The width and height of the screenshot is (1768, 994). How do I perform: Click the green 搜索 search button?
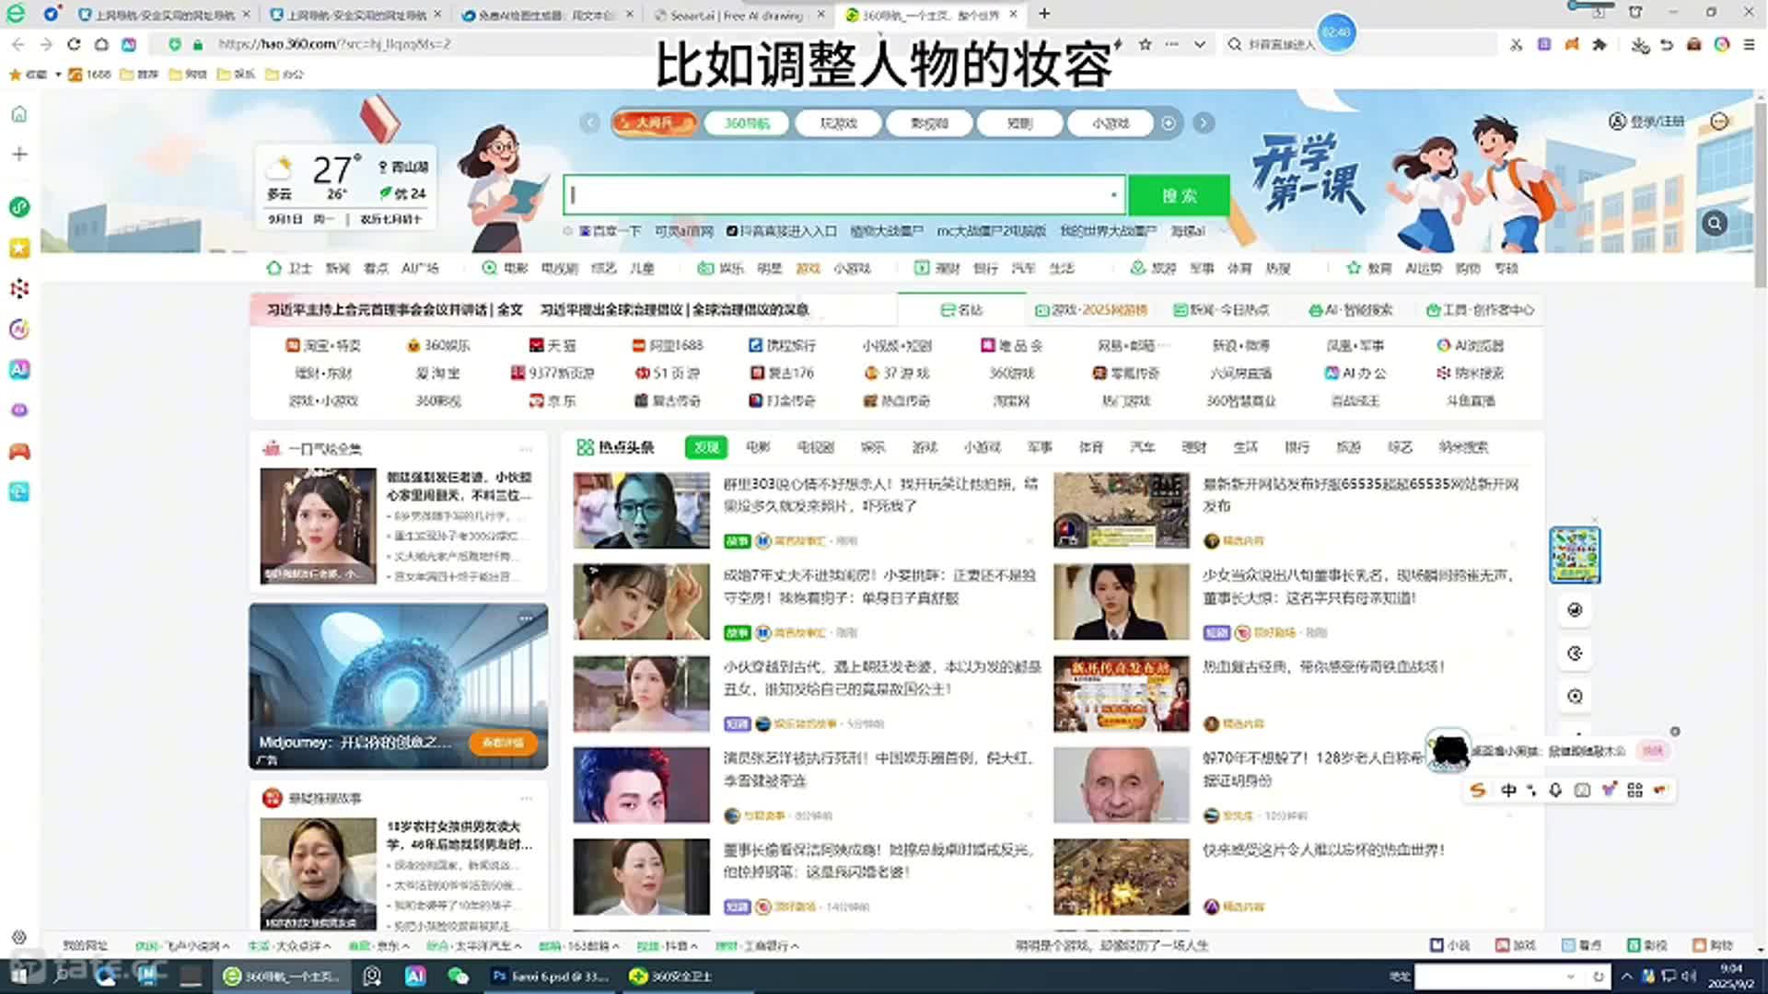[x=1180, y=194]
